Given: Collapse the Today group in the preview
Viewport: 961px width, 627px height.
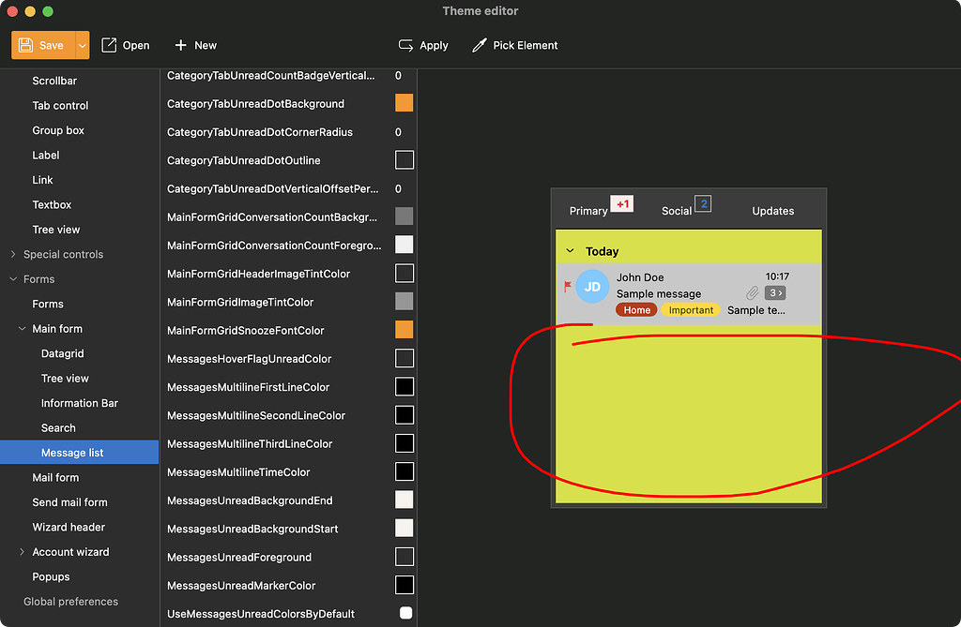Looking at the screenshot, I should click(569, 251).
